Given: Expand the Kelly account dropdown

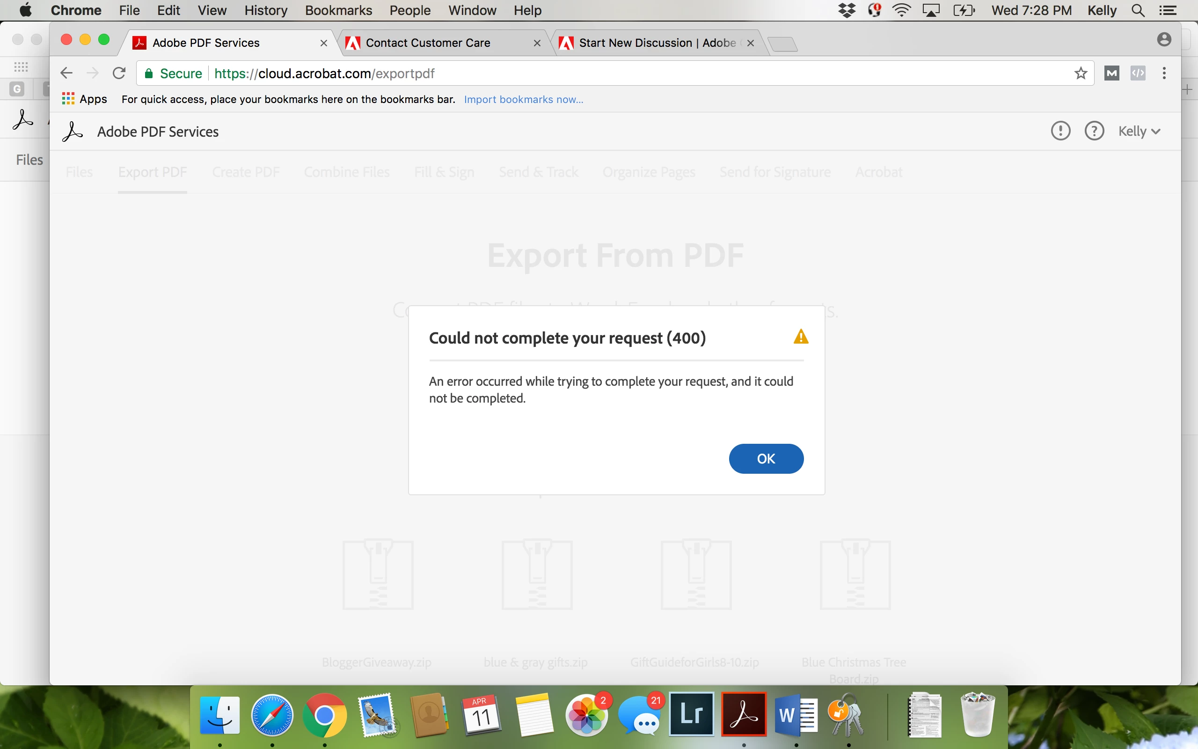Looking at the screenshot, I should pos(1139,131).
